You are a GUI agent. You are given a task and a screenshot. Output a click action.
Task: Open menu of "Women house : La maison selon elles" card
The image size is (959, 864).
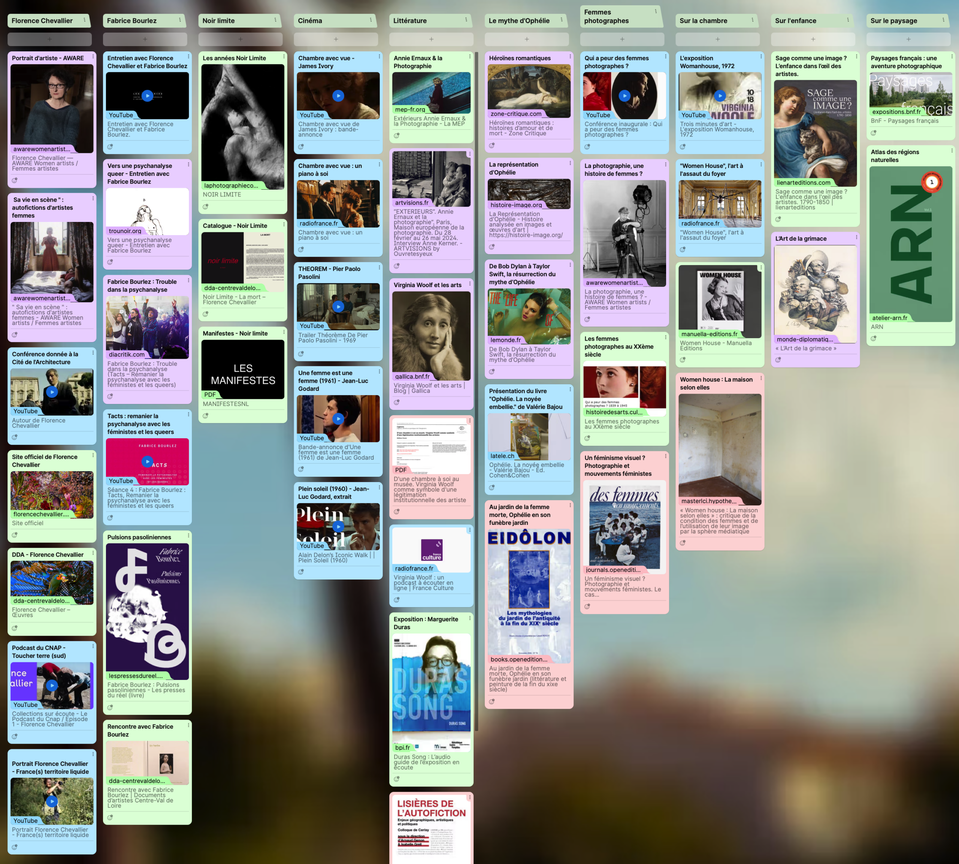pyautogui.click(x=761, y=378)
